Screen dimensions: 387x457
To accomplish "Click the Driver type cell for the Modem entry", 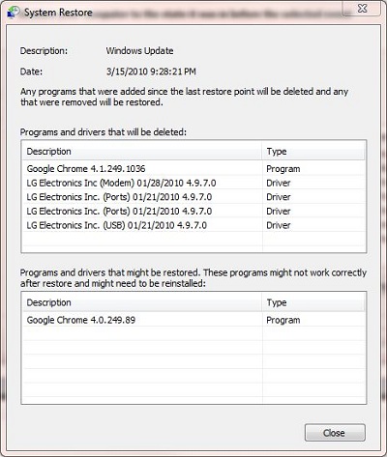I will point(279,183).
